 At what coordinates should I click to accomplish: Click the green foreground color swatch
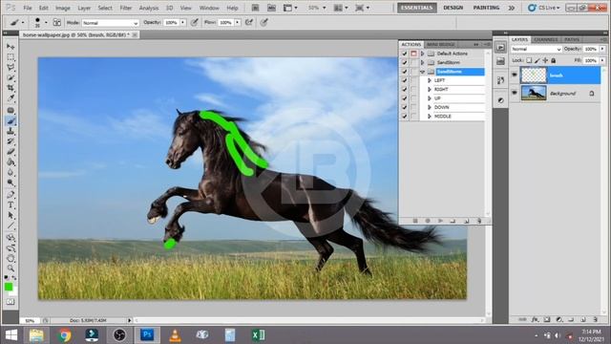click(9, 287)
